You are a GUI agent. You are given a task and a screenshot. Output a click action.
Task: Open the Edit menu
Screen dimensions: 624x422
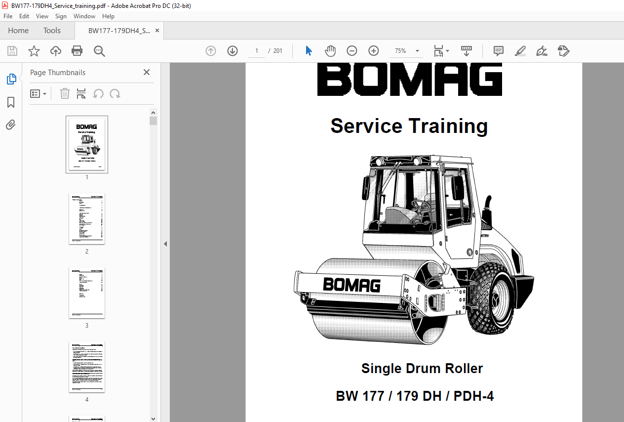(x=24, y=16)
